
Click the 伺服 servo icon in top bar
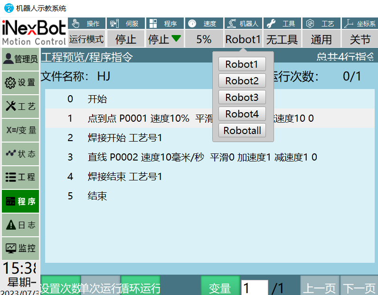coord(114,23)
